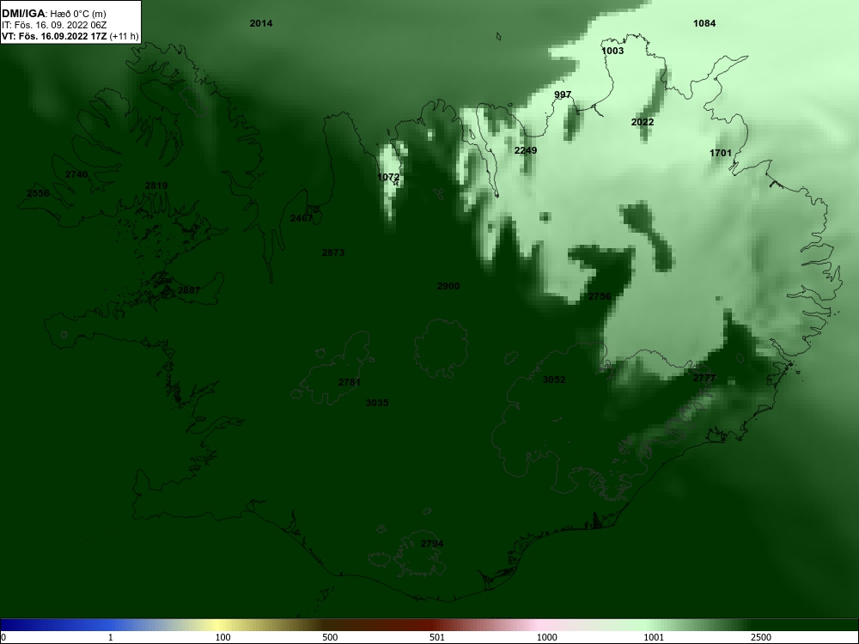This screenshot has height=644, width=859.
Task: Click the value 3035 on the map
Action: pyautogui.click(x=377, y=403)
